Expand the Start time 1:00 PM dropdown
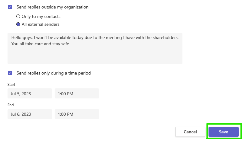Viewport: 244px width, 145px height. (77, 93)
